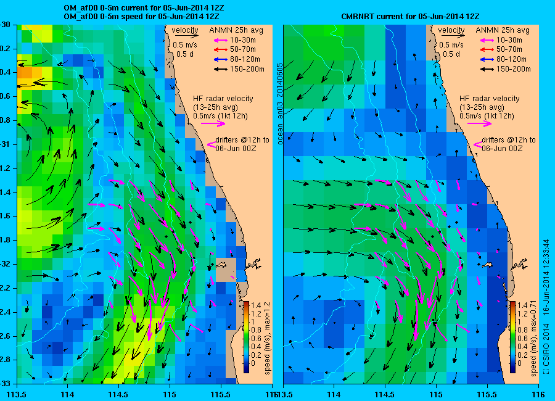
Task: Click '06-Jun 00Z' text in right map
Action: pyautogui.click(x=502, y=149)
